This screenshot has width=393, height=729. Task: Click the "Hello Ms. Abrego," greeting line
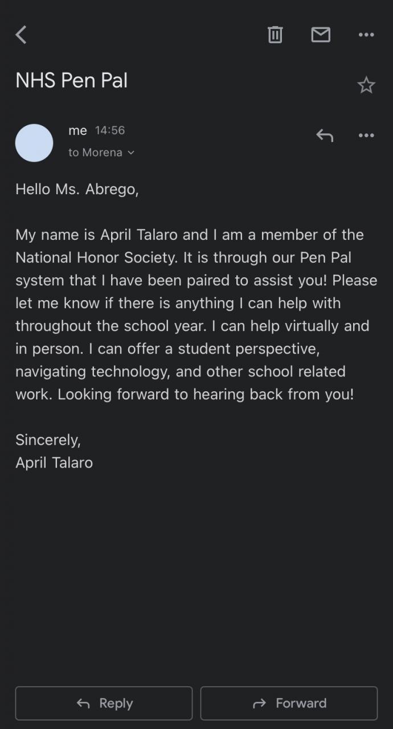[77, 189]
